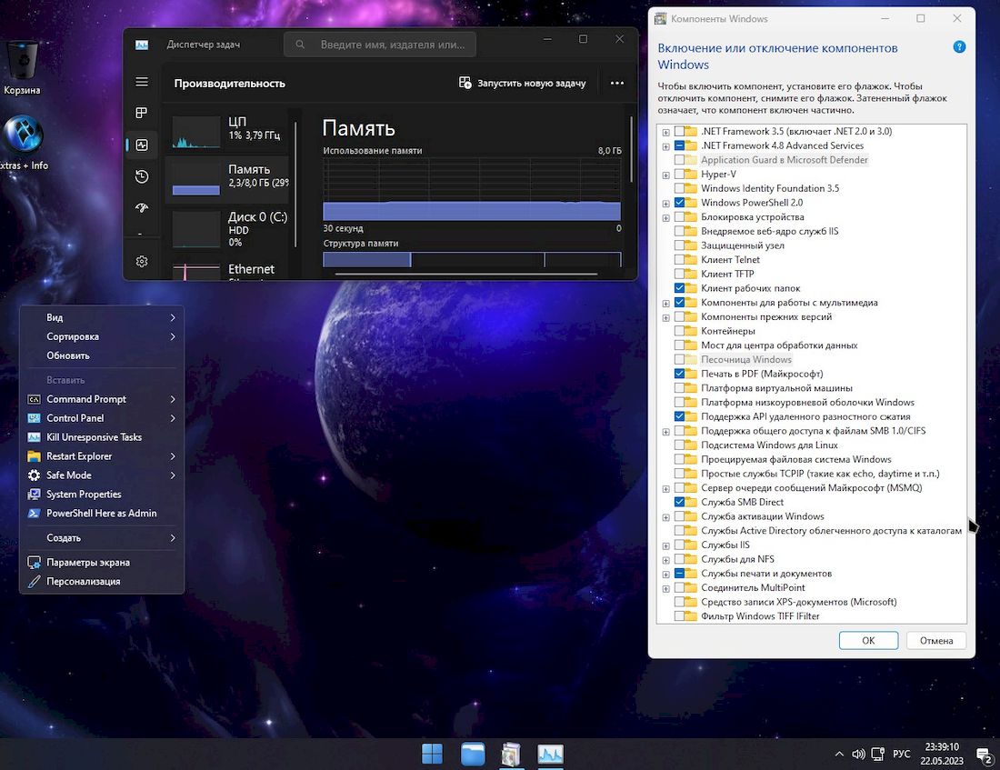
Task: Check the Telnet client (Клиент Telnet) box
Action: point(680,260)
